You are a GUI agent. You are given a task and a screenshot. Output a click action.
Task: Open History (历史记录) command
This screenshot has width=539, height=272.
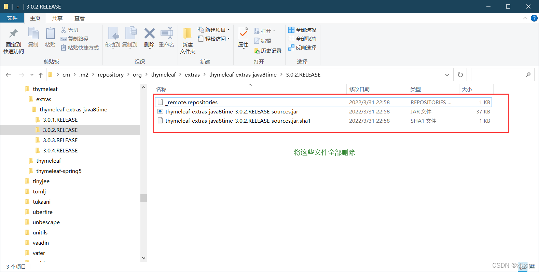tap(268, 51)
